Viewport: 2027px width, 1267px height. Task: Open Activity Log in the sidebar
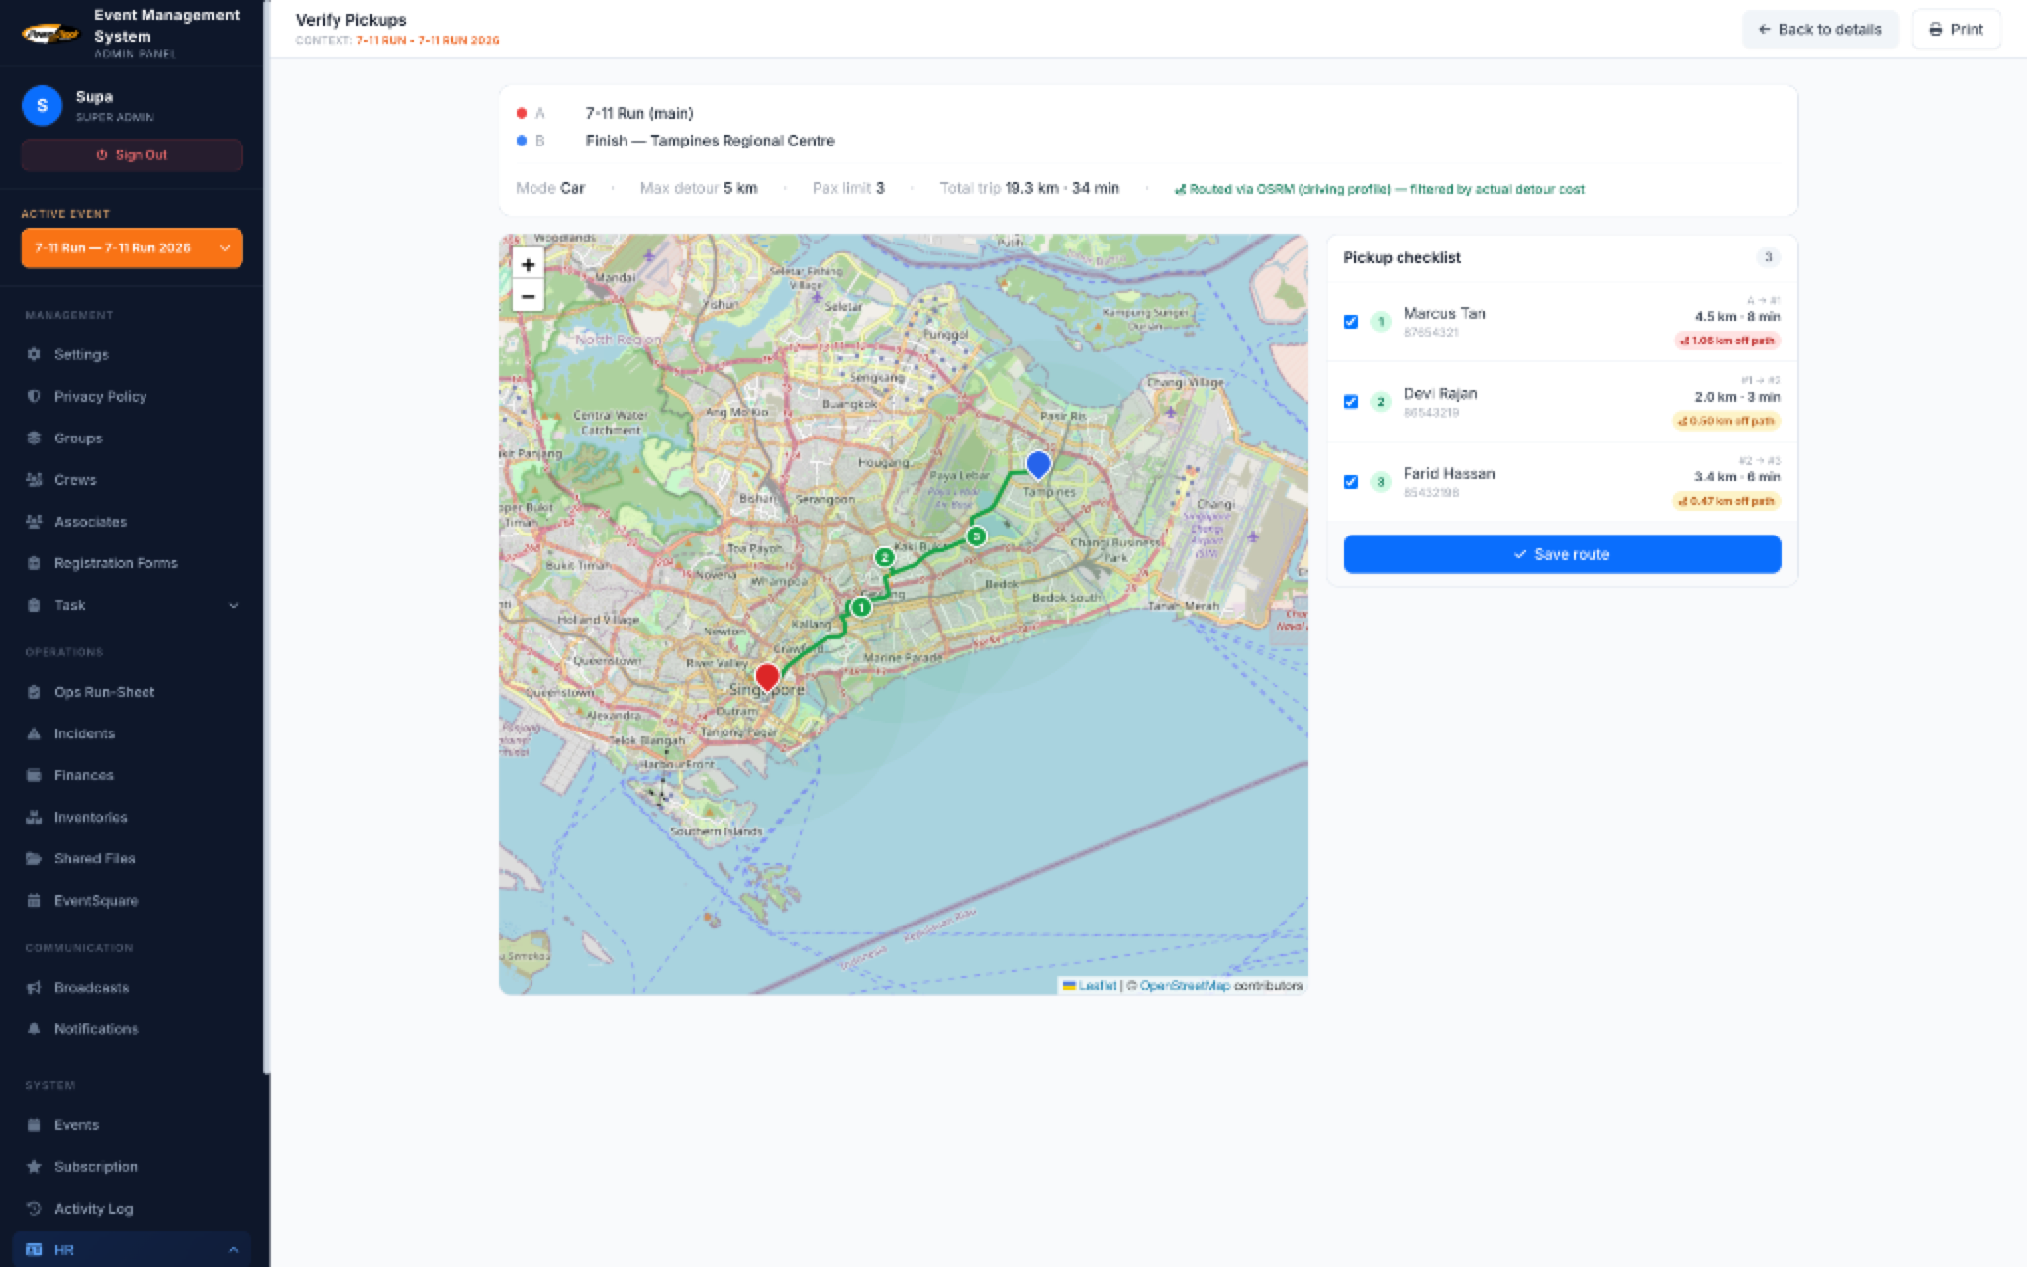[132, 1208]
